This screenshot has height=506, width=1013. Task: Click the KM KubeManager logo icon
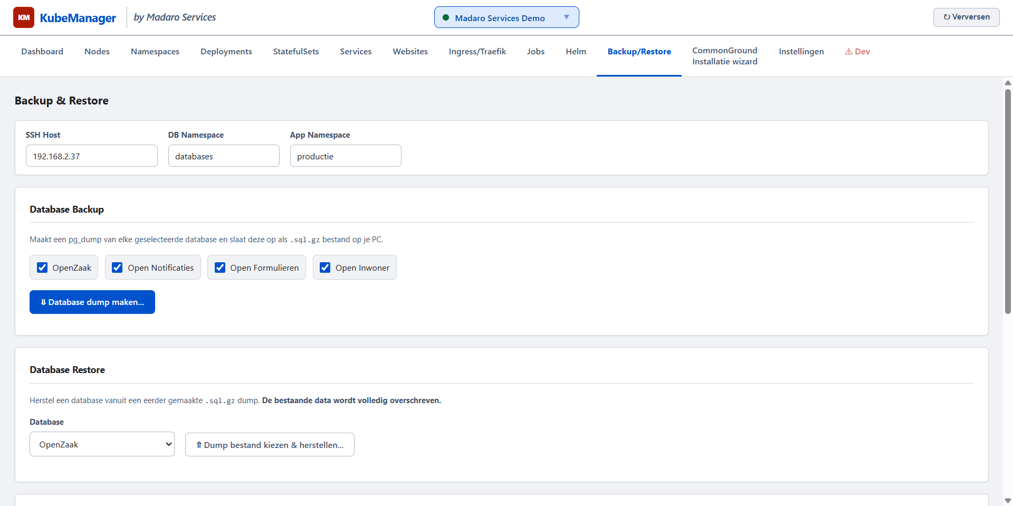pyautogui.click(x=24, y=17)
